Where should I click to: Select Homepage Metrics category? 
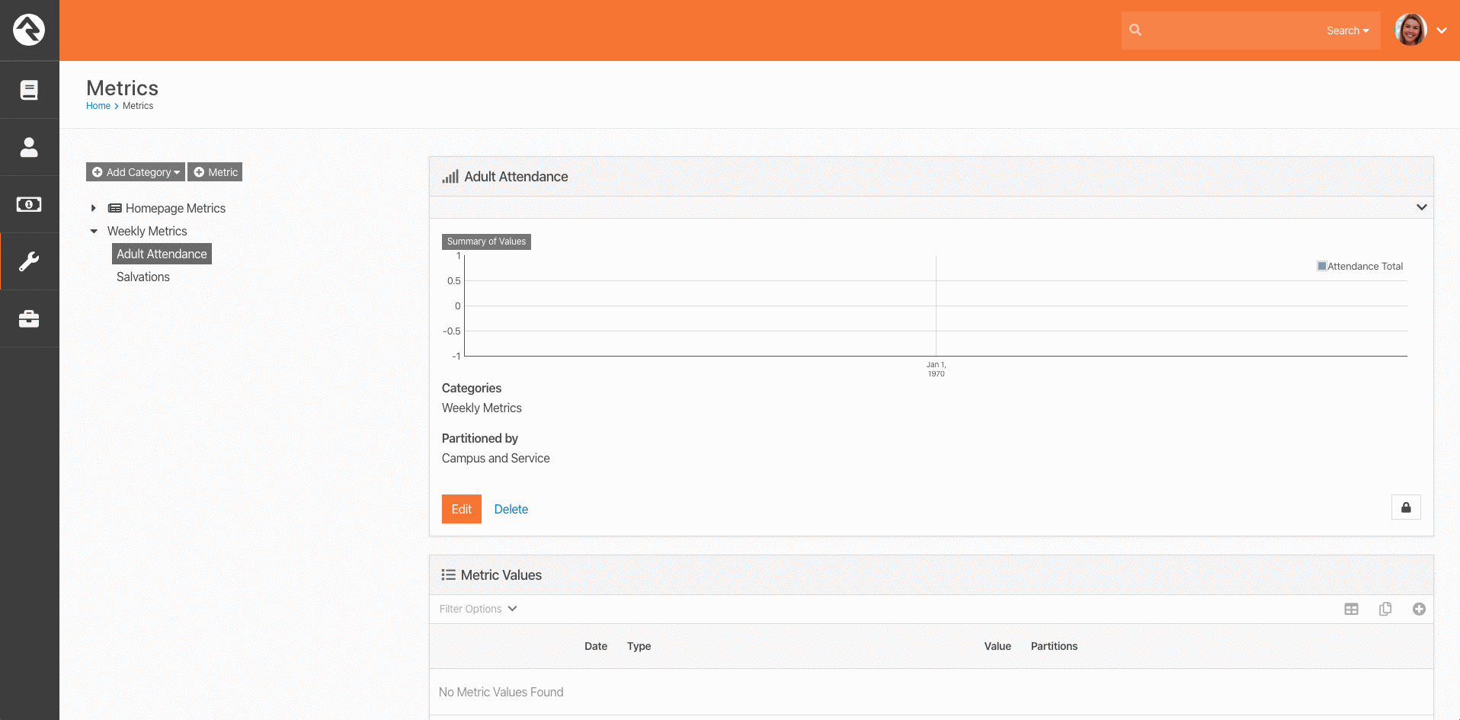175,208
